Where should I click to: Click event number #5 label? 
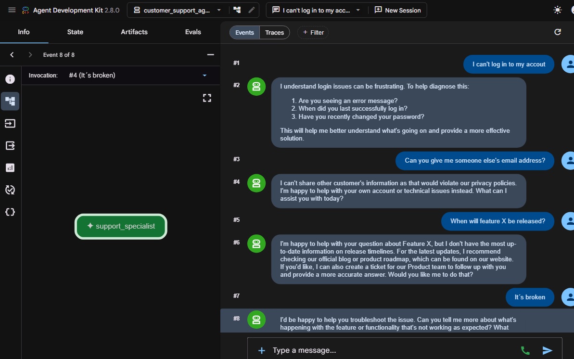click(x=237, y=220)
